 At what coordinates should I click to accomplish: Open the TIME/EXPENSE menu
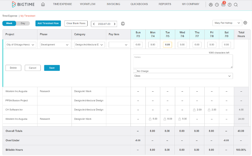point(62,4)
